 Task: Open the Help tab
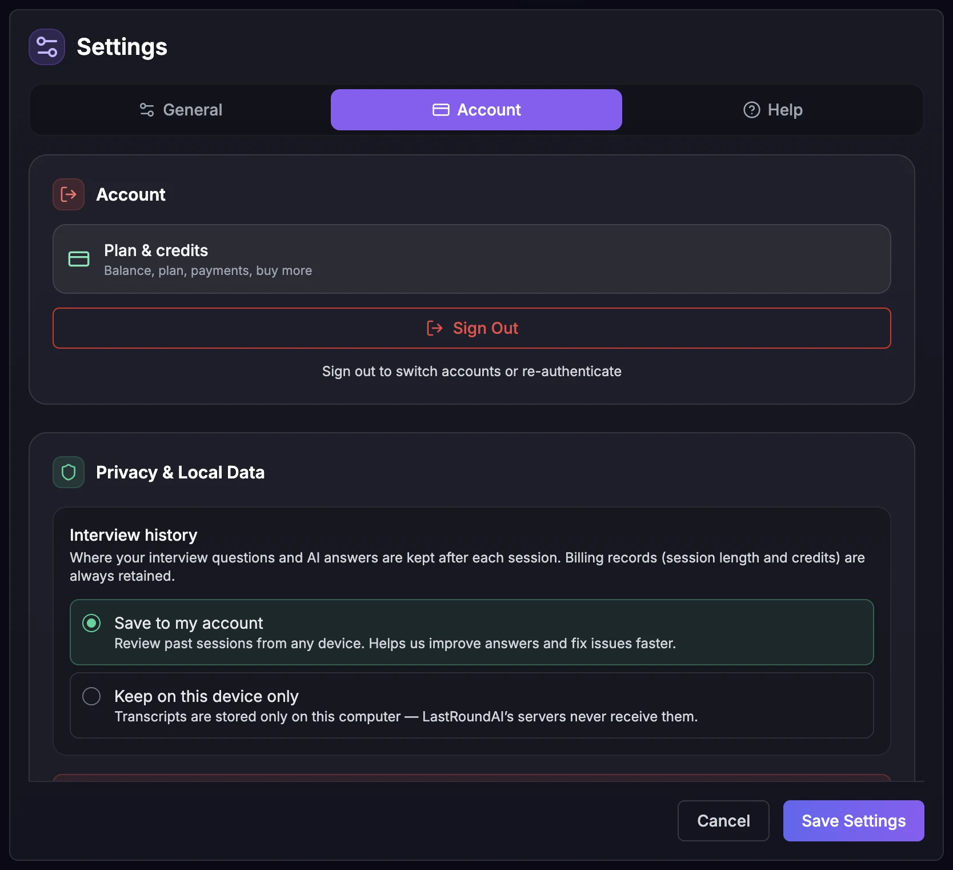[772, 110]
